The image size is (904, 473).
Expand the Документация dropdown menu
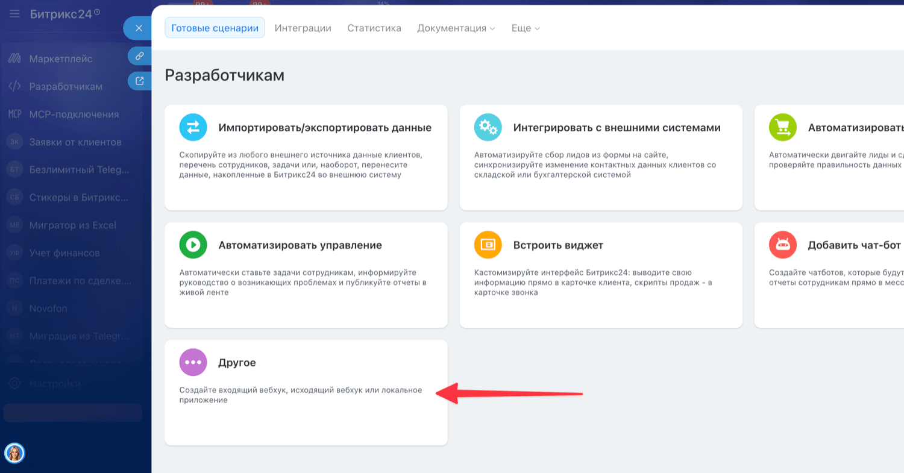pyautogui.click(x=456, y=28)
